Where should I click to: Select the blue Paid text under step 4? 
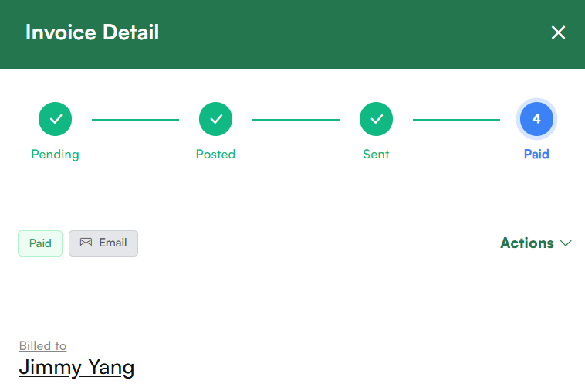point(536,154)
